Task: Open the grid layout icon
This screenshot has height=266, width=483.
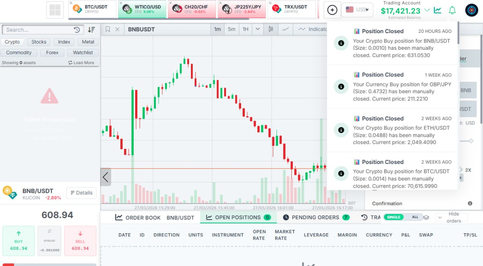Action: [x=55, y=10]
